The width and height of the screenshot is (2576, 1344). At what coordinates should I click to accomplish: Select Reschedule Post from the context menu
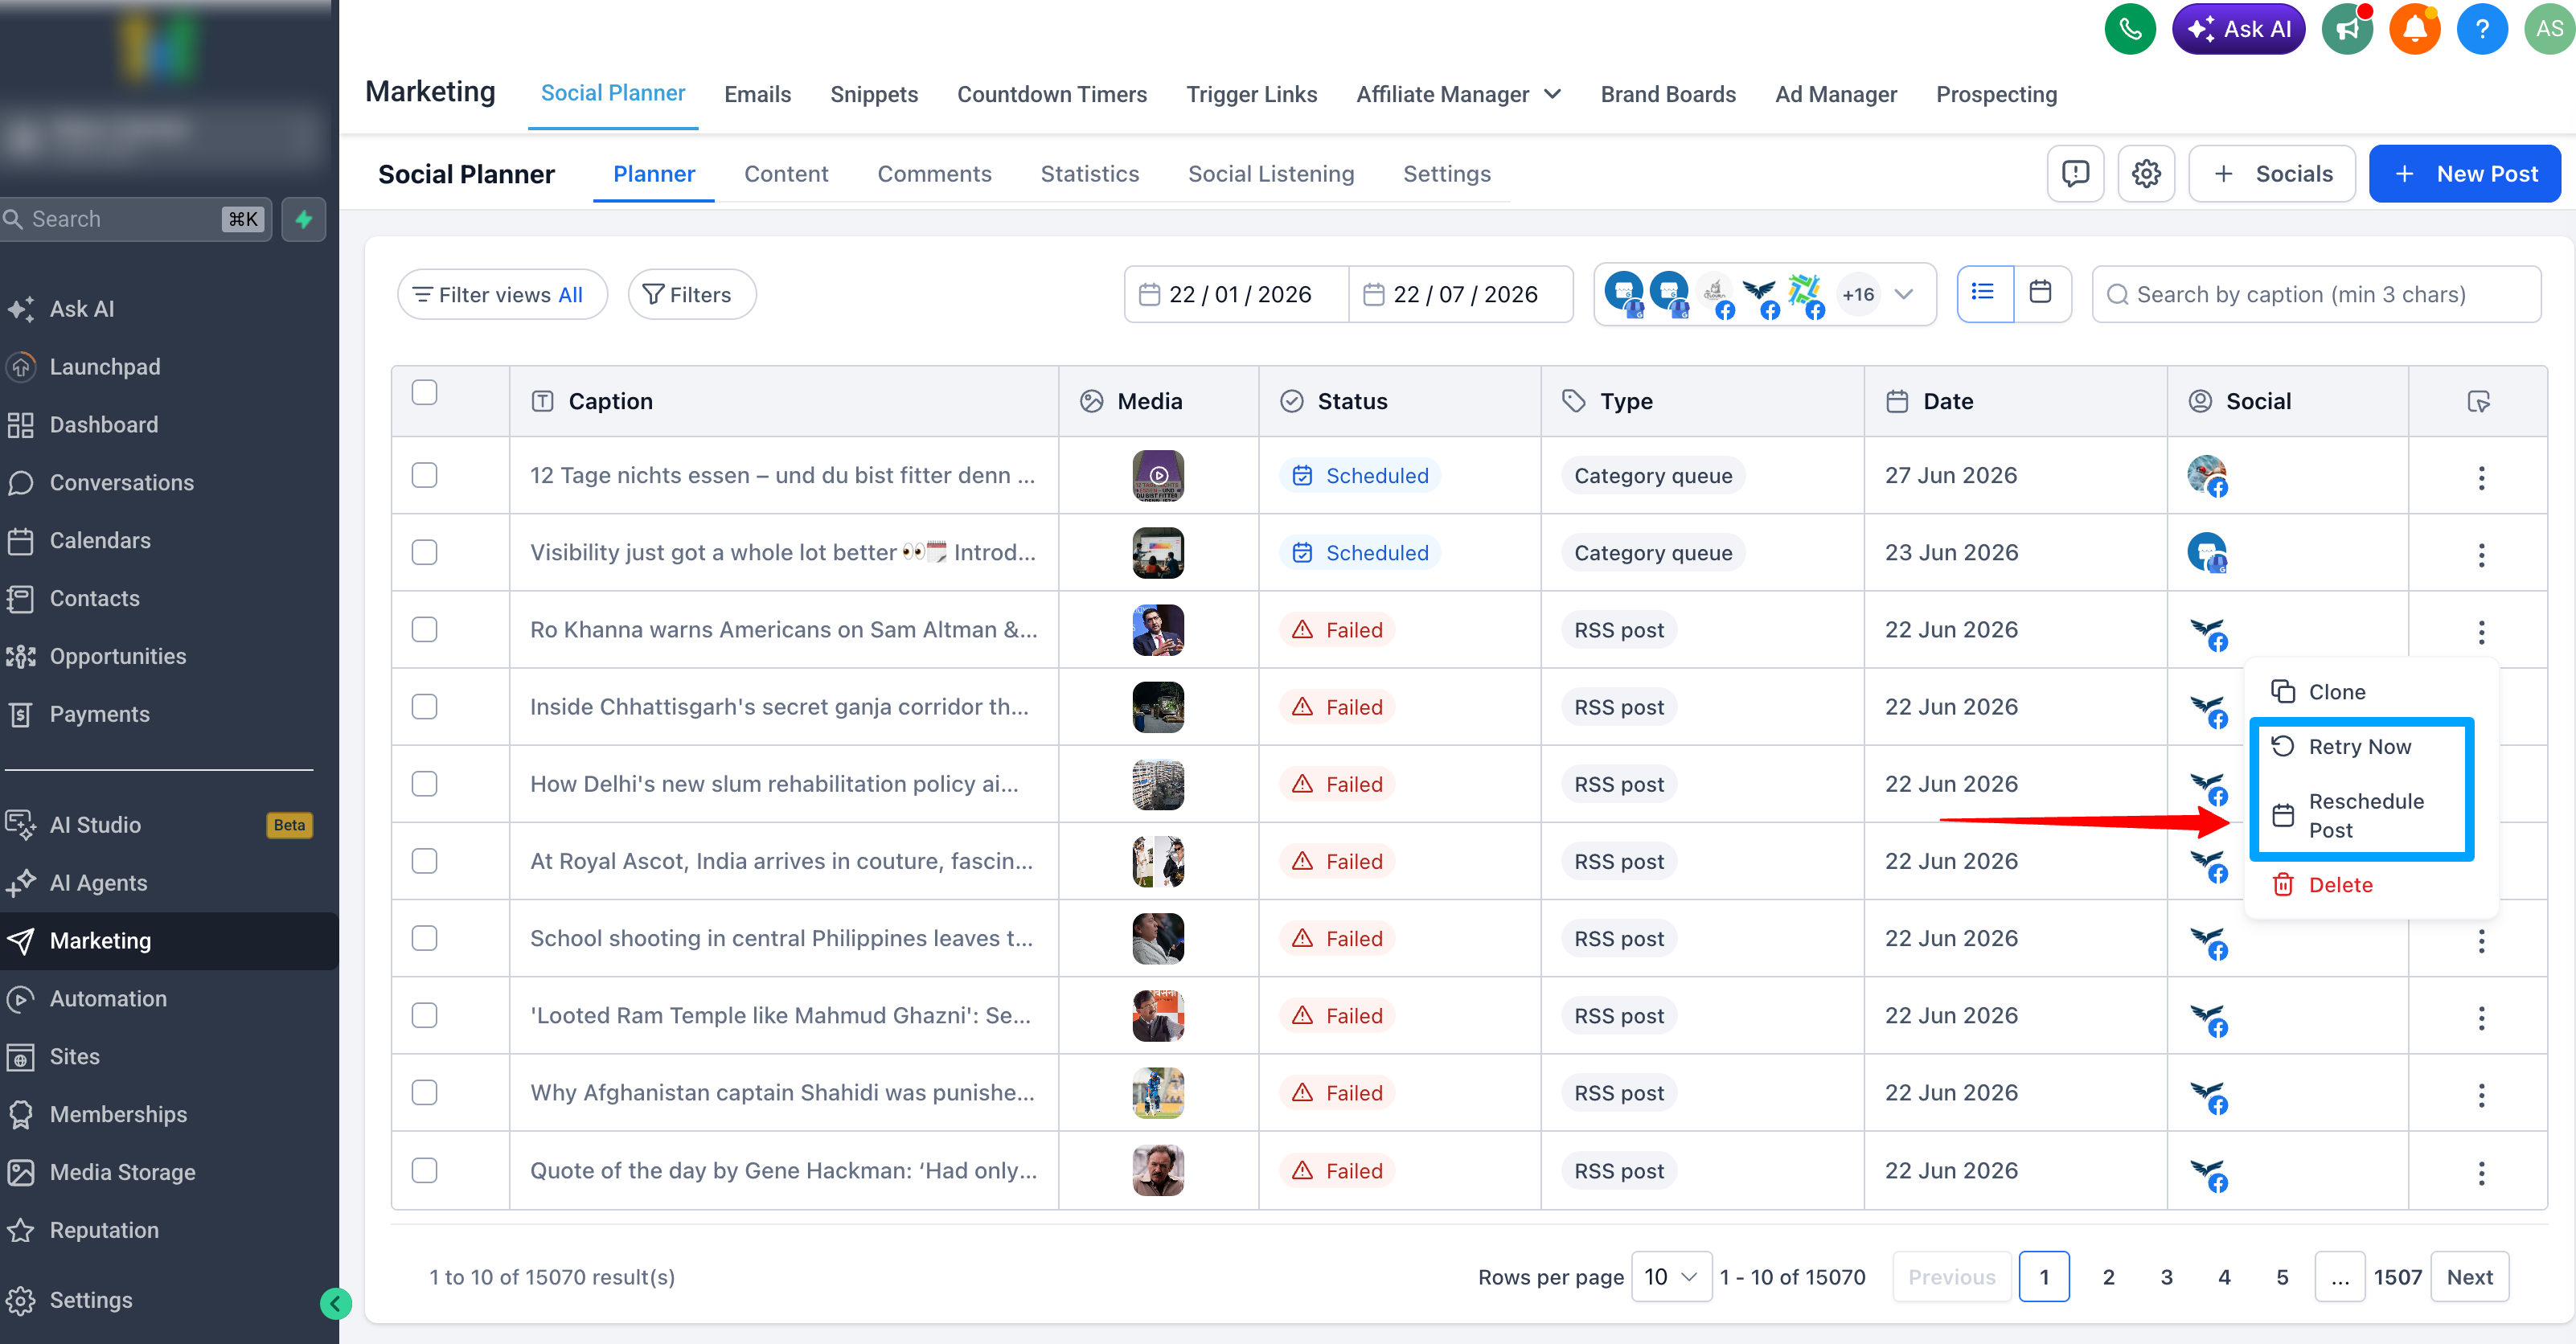(x=2365, y=815)
